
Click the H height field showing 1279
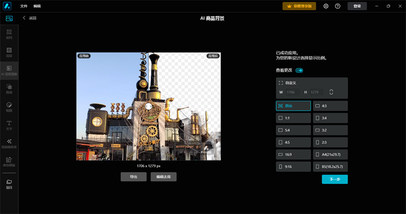tap(316, 92)
